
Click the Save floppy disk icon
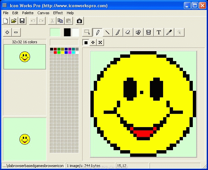pyautogui.click(x=22, y=21)
